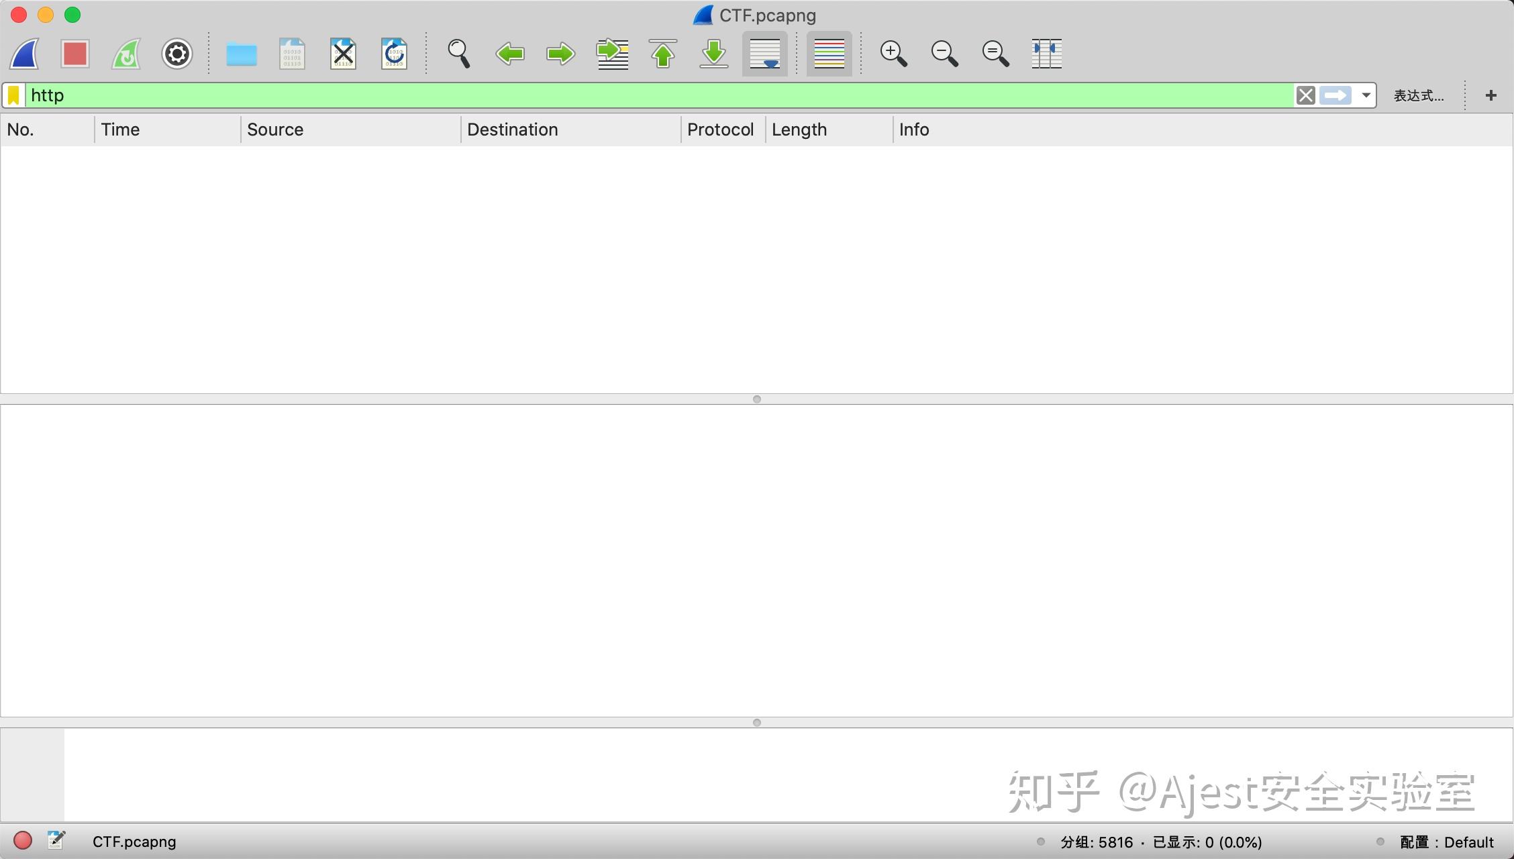This screenshot has height=859, width=1514.
Task: Sort by the Time column
Action: coord(168,130)
